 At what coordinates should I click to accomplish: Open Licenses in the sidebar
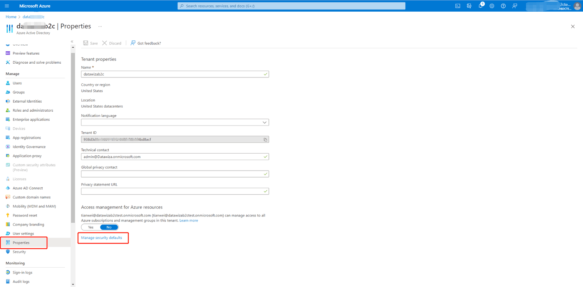coord(19,179)
